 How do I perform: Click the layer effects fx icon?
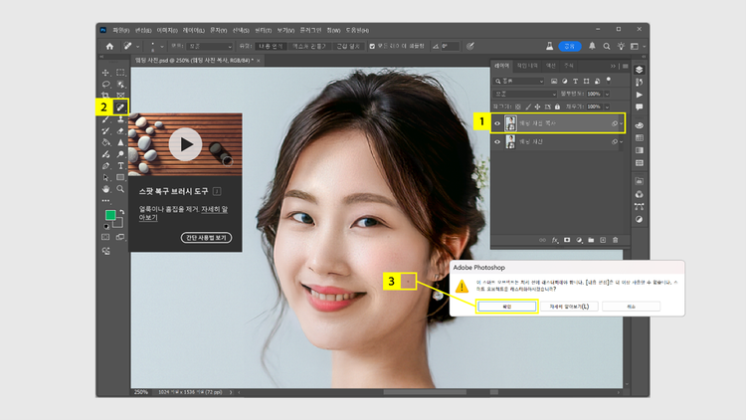tap(556, 240)
